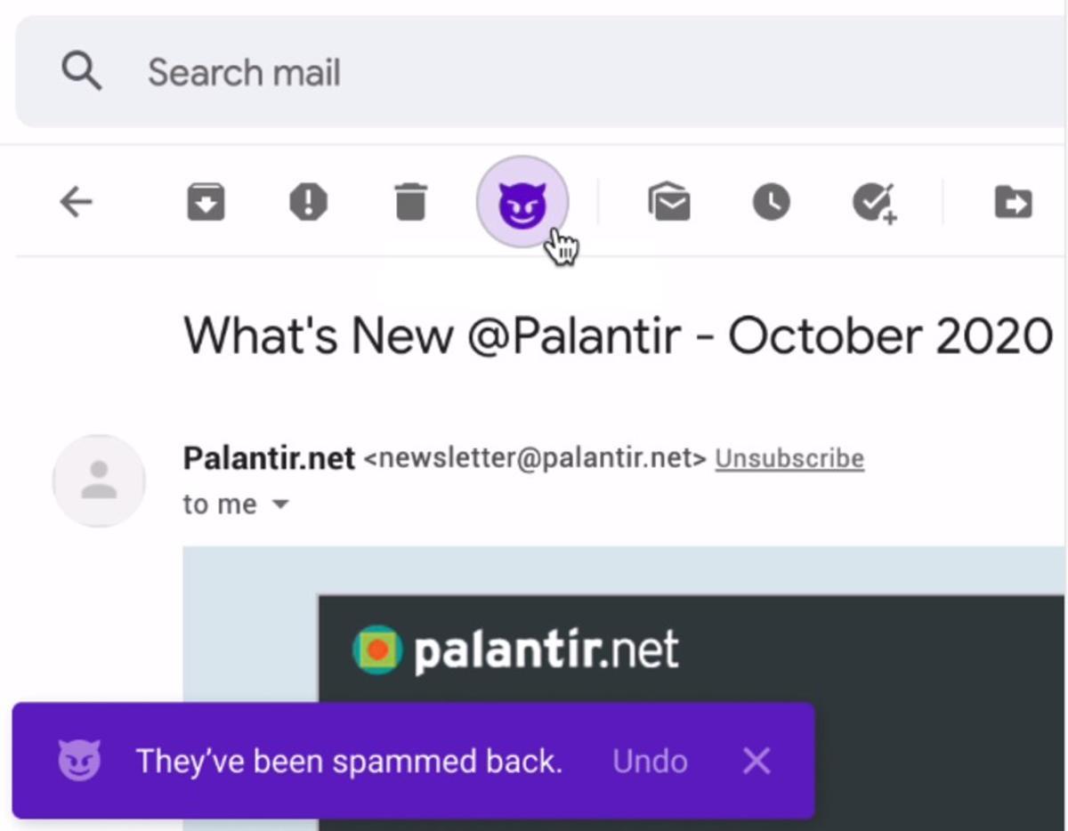
Task: Go back to inbox with the arrow
Action: 77,203
